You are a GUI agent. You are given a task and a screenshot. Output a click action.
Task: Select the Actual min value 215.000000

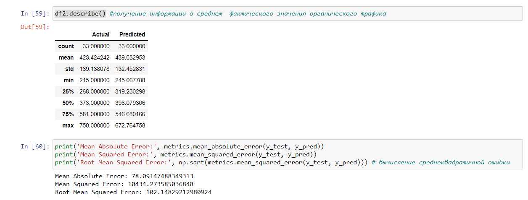[94, 80]
